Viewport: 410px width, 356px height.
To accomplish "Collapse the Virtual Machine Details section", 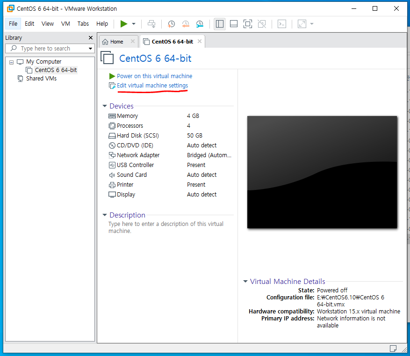I will click(245, 282).
